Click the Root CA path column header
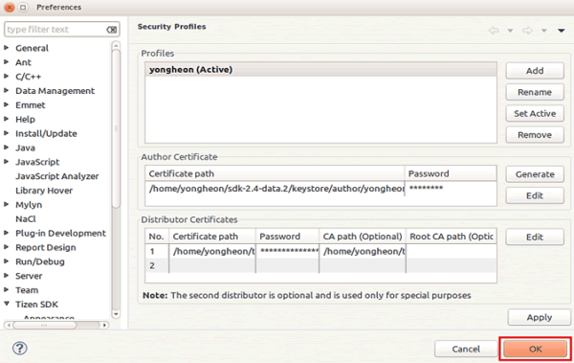This screenshot has width=574, height=363. pos(452,237)
